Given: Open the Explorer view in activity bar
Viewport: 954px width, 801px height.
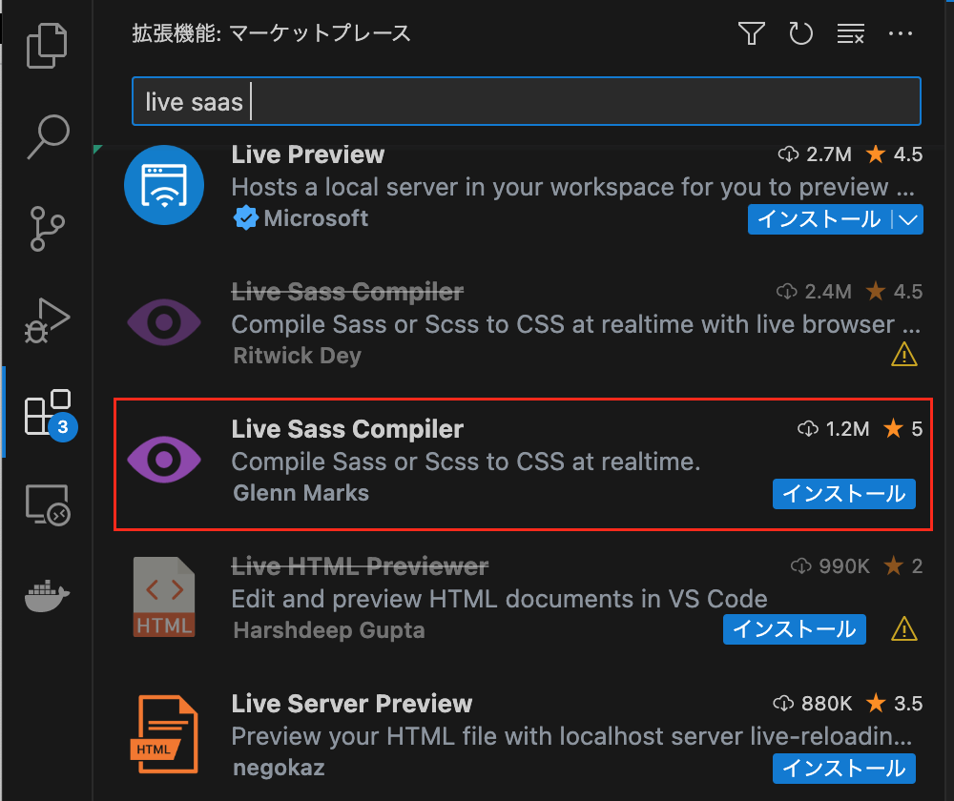Looking at the screenshot, I should [47, 46].
